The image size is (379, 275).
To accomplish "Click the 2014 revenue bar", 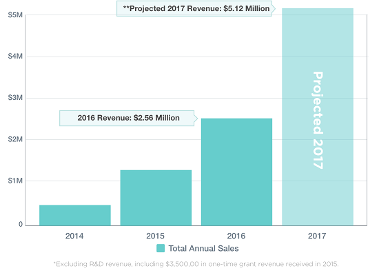I will click(75, 215).
